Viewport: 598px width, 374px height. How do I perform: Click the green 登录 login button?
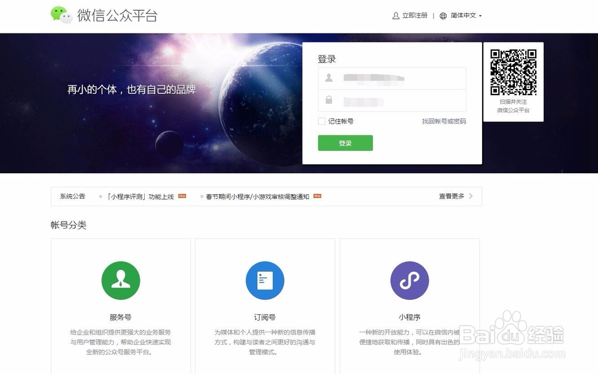click(x=344, y=143)
